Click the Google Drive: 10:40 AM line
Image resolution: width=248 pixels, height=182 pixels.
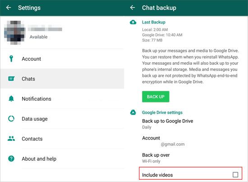click(x=162, y=35)
